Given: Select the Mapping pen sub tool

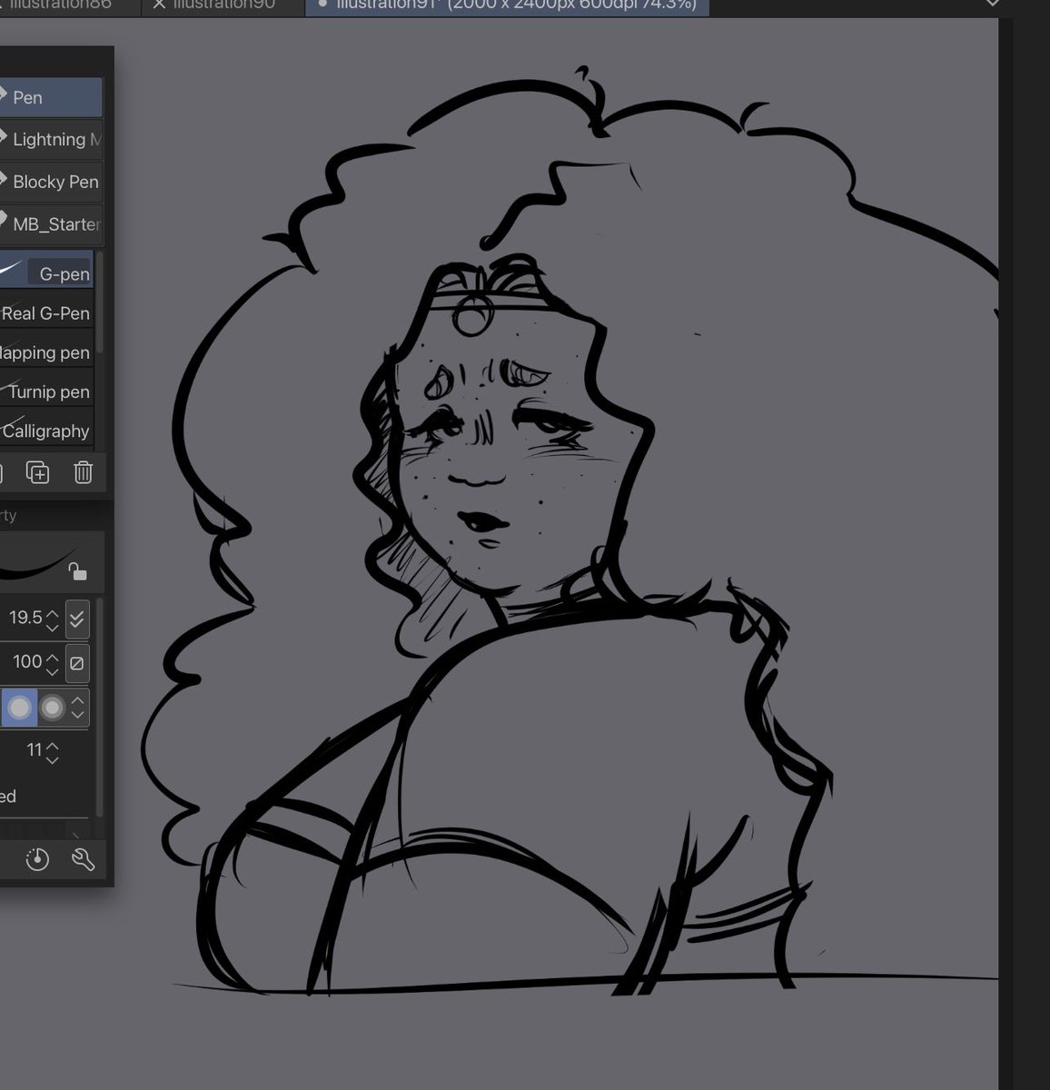Looking at the screenshot, I should coord(45,352).
